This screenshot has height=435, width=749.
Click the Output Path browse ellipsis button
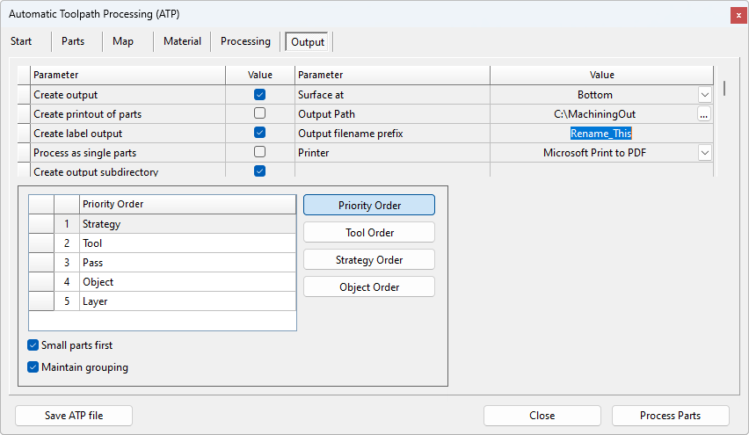(x=703, y=114)
